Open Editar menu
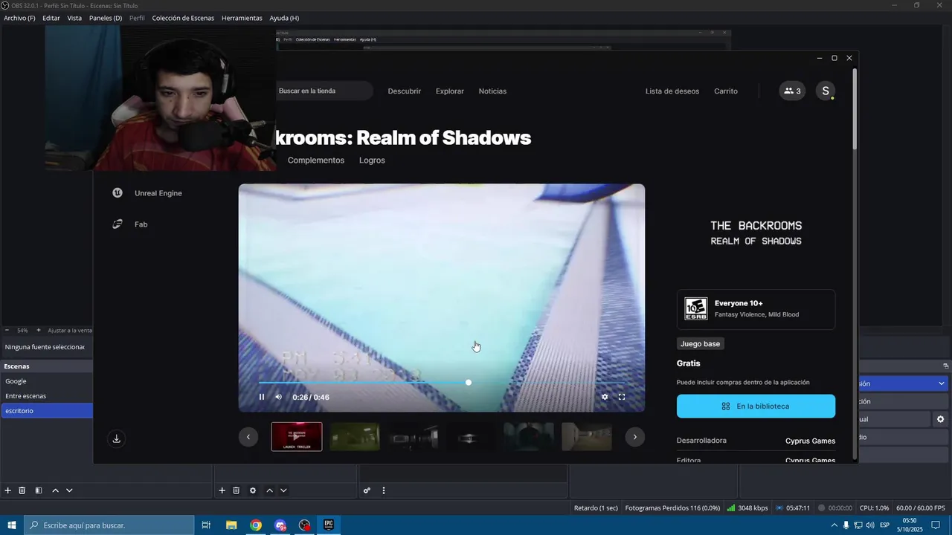 coord(51,18)
